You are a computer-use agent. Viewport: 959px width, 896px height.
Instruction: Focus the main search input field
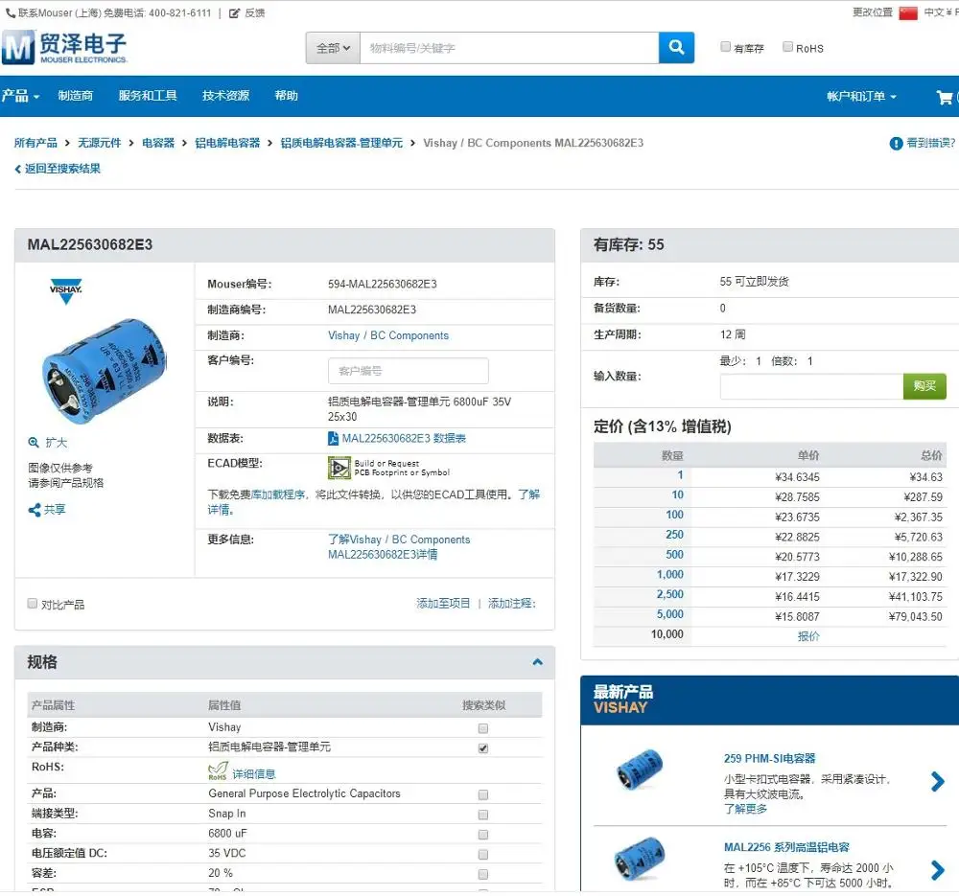(509, 48)
